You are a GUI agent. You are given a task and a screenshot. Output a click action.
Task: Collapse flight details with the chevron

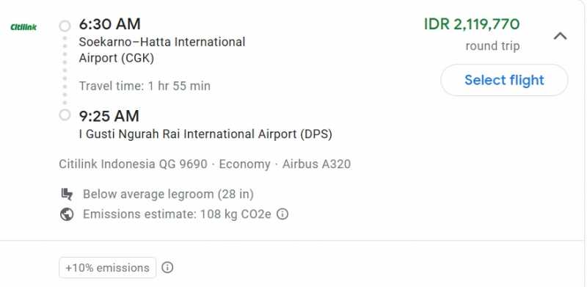click(560, 37)
